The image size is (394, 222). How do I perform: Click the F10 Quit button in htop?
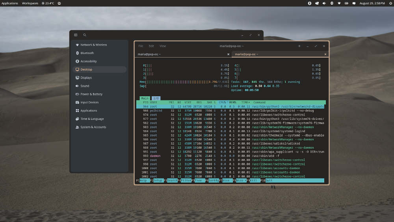[x=268, y=180]
